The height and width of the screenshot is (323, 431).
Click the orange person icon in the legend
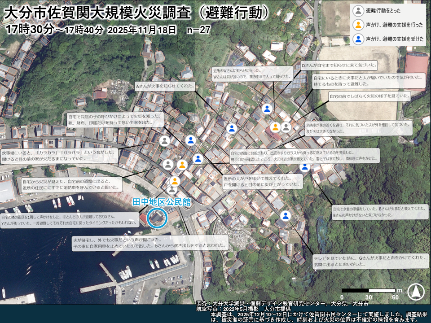point(358,25)
